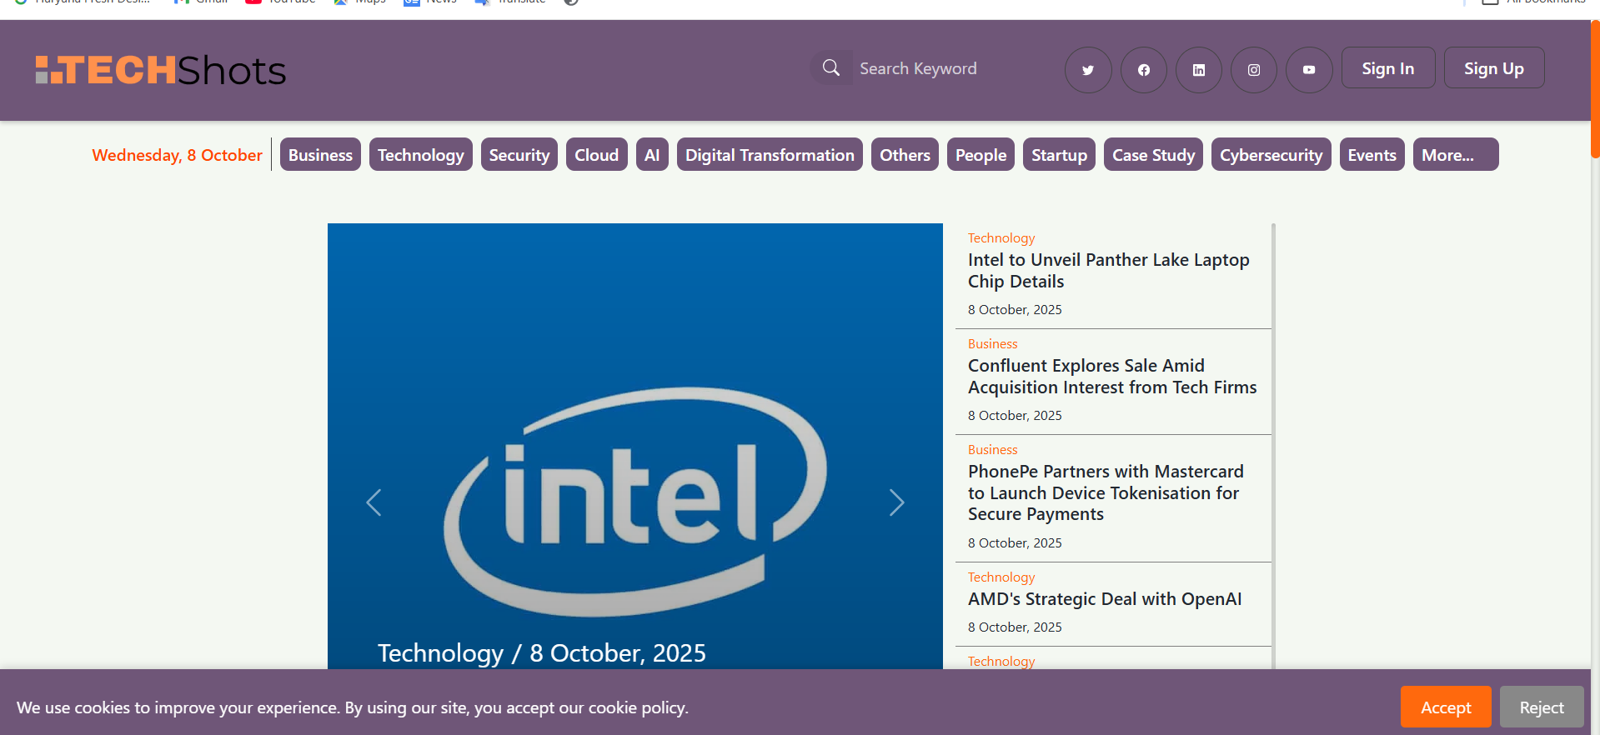Click Business tag above Confluent headline
Image resolution: width=1600 pixels, height=735 pixels.
(x=992, y=344)
